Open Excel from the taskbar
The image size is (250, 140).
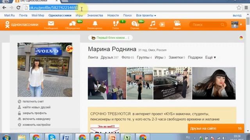click(x=128, y=137)
